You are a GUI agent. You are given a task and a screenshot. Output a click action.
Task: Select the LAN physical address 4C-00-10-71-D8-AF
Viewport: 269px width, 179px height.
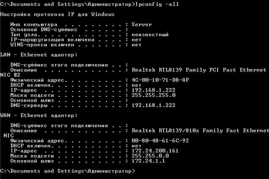point(160,80)
